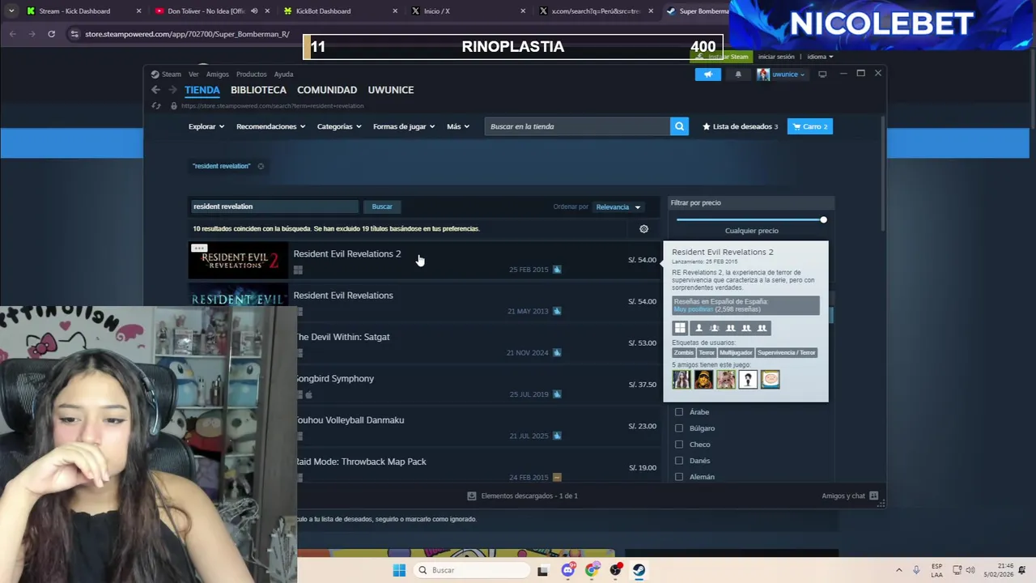Open the Productos menu

(252, 74)
